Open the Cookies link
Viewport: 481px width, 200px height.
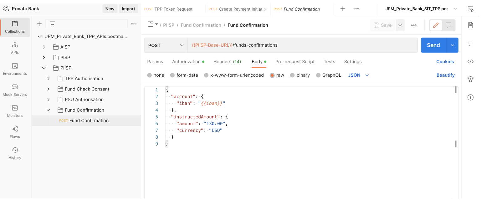coord(445,62)
